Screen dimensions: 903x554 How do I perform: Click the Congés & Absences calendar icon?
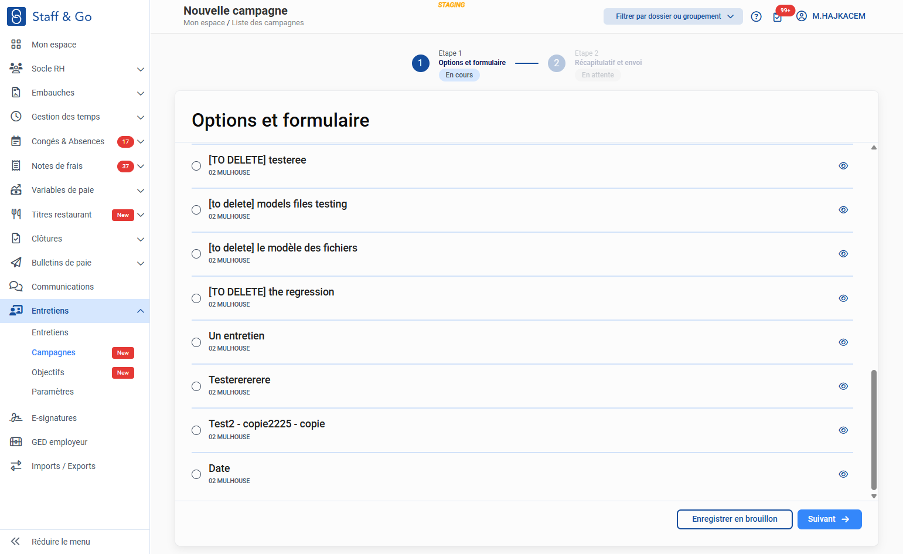coord(16,141)
